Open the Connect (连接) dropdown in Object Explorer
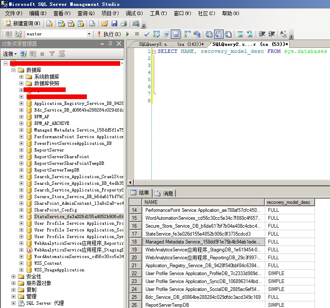 [x=10, y=54]
